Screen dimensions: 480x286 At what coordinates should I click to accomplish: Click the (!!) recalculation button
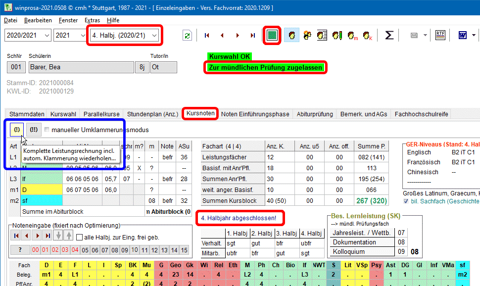point(34,130)
